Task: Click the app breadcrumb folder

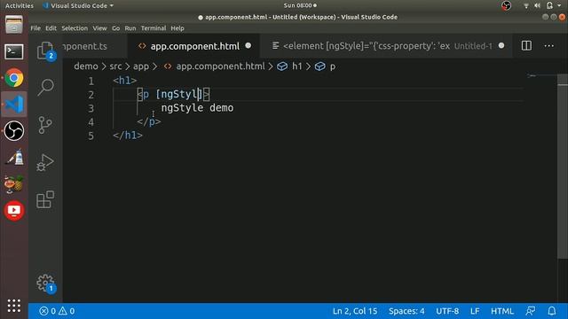Action: click(x=141, y=66)
